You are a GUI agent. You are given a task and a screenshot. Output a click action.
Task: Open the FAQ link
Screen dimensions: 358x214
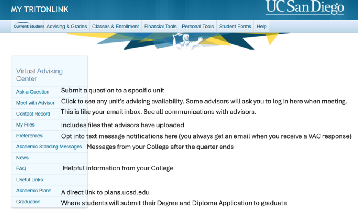point(21,169)
